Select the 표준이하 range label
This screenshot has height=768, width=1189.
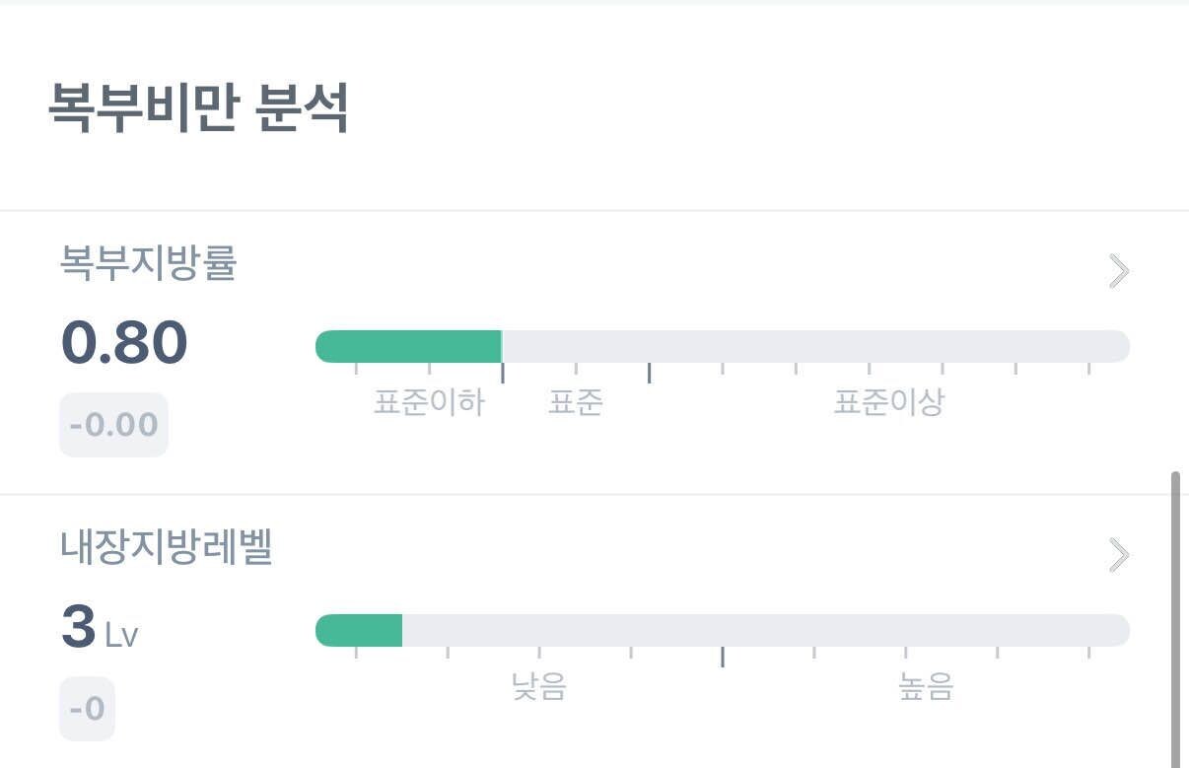[x=429, y=401]
